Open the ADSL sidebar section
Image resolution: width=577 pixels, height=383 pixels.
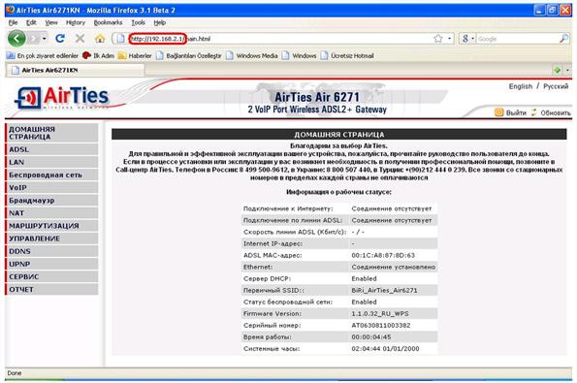point(52,149)
